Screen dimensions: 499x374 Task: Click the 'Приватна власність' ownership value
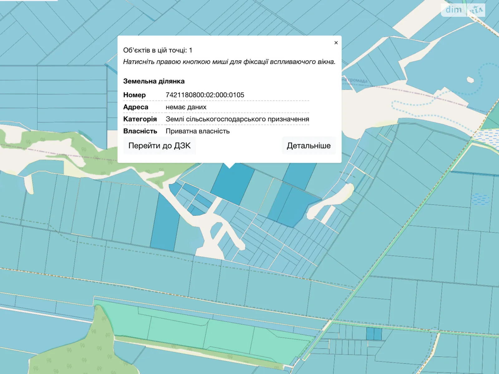tap(197, 131)
